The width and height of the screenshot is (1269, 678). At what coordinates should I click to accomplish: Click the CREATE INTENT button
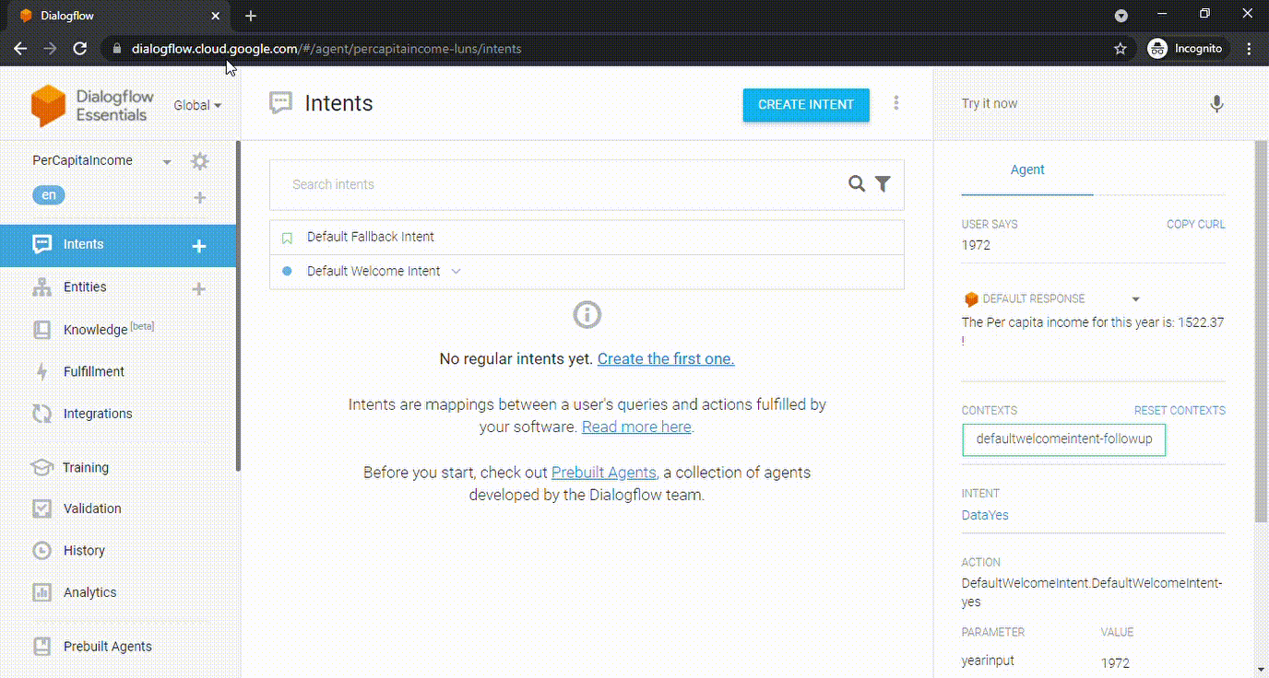pos(806,105)
